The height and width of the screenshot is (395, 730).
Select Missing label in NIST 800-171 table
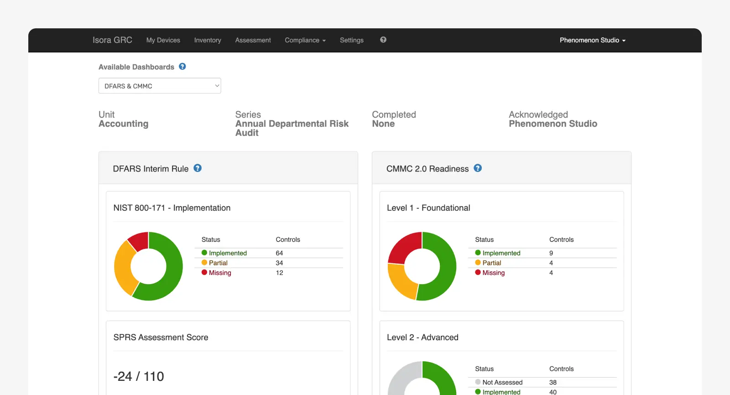[x=220, y=273]
